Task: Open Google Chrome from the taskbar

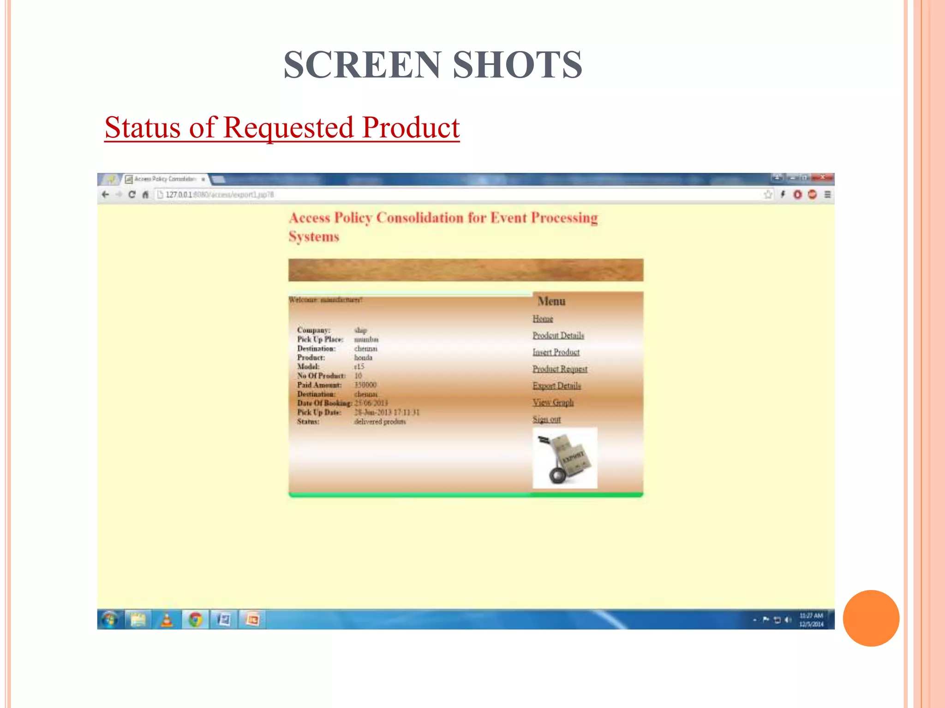Action: click(x=195, y=619)
